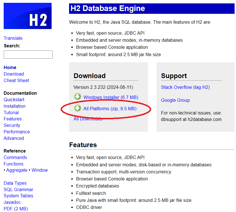
Task: Open the Google Group link
Action: [175, 100]
